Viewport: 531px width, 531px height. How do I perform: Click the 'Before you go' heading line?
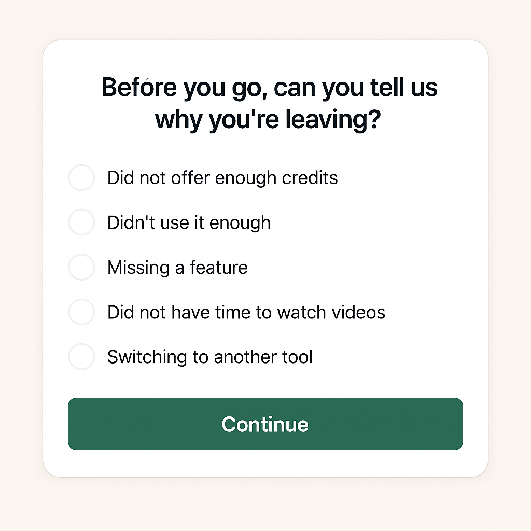270,88
